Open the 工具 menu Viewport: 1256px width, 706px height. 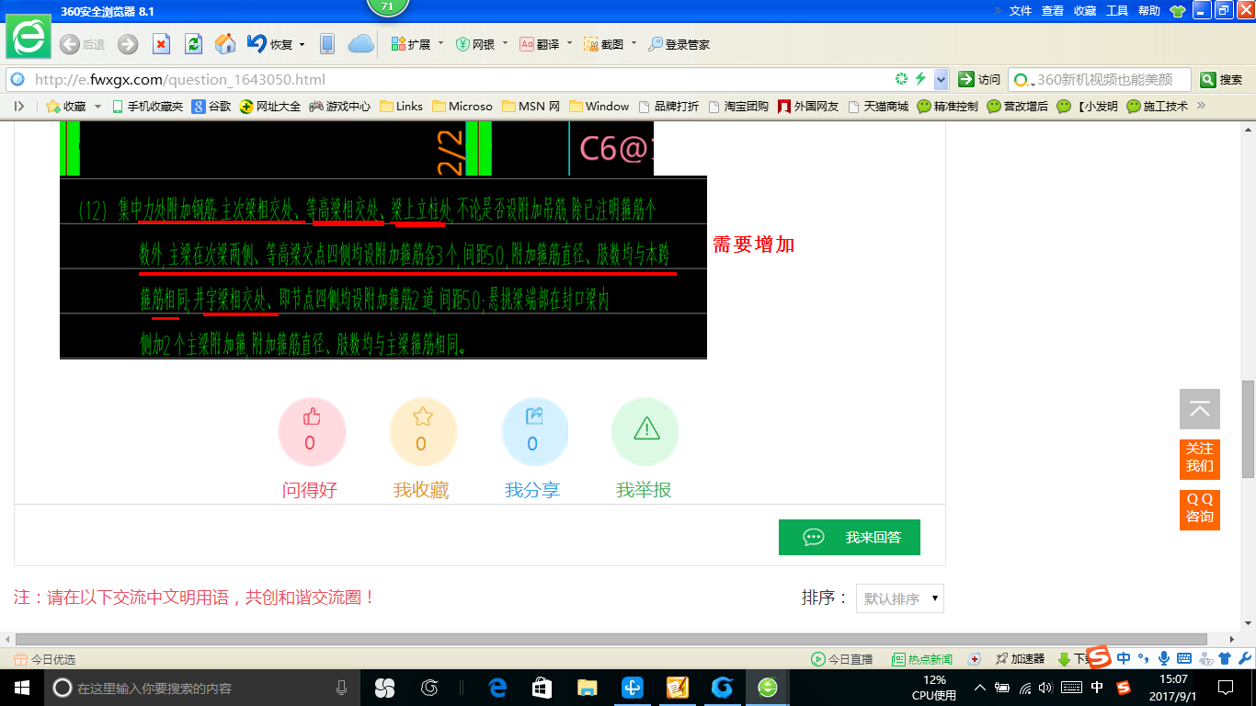pyautogui.click(x=1117, y=11)
